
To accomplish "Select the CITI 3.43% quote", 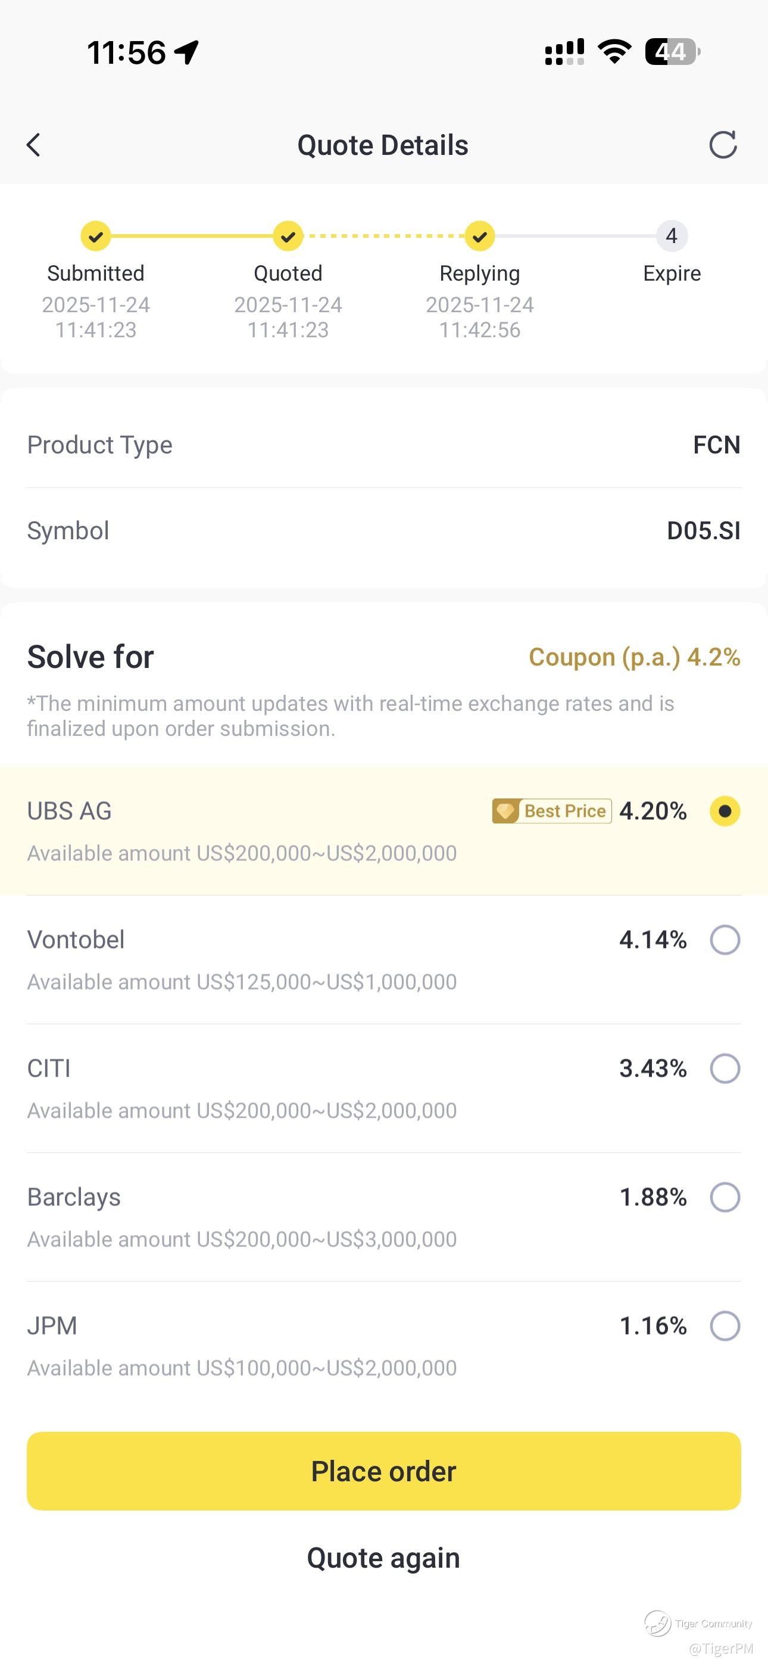I will 384,1089.
